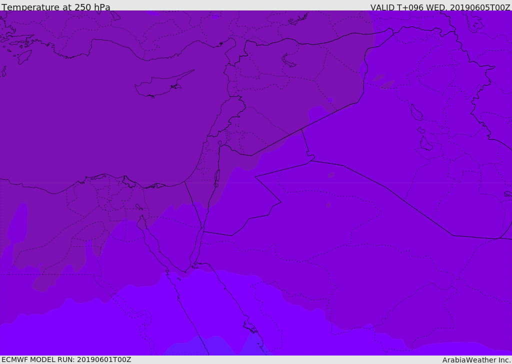The height and width of the screenshot is (364, 512).
Task: Click the 'ECMWF MODEL RUN: 20190601T00Z' text
Action: tap(66, 360)
